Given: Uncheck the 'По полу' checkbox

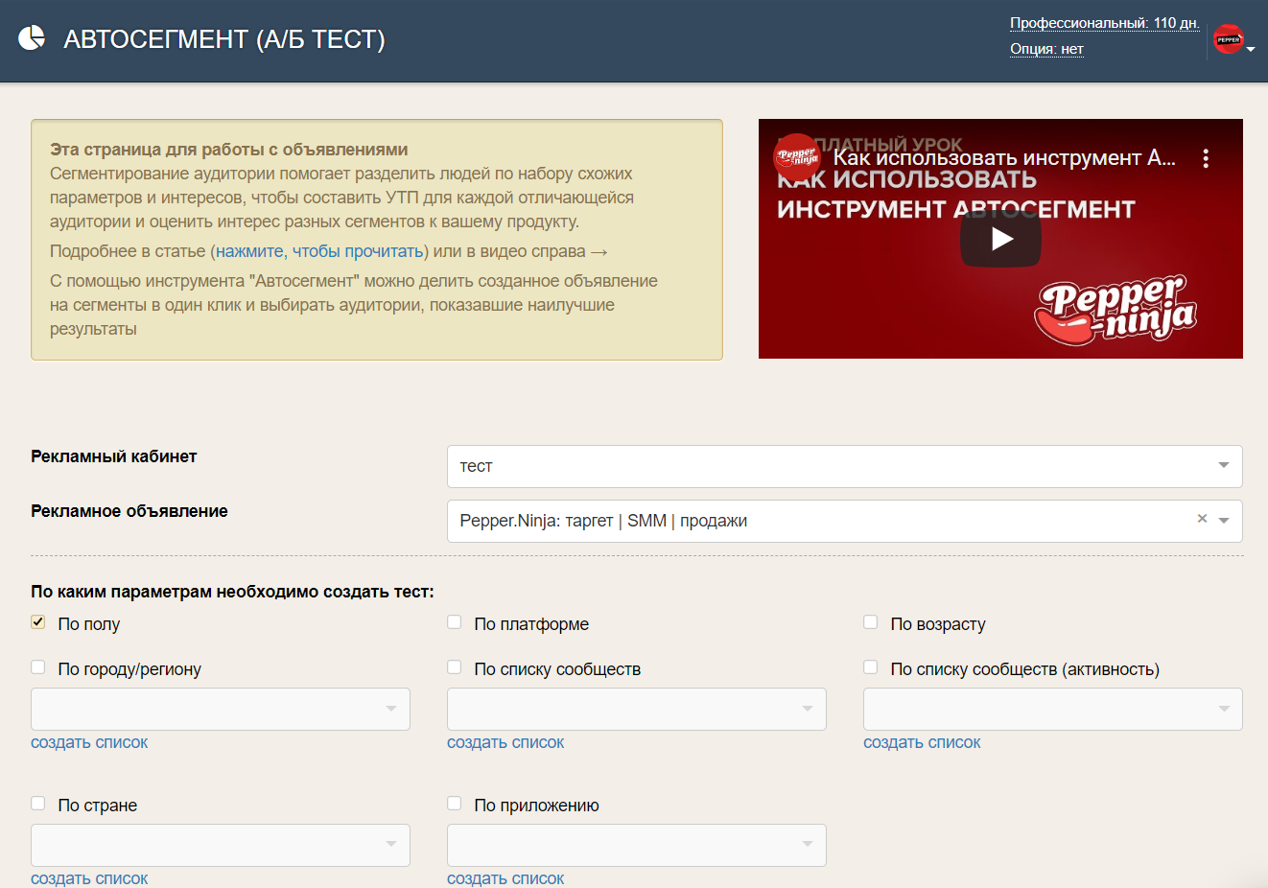Looking at the screenshot, I should coord(38,622).
